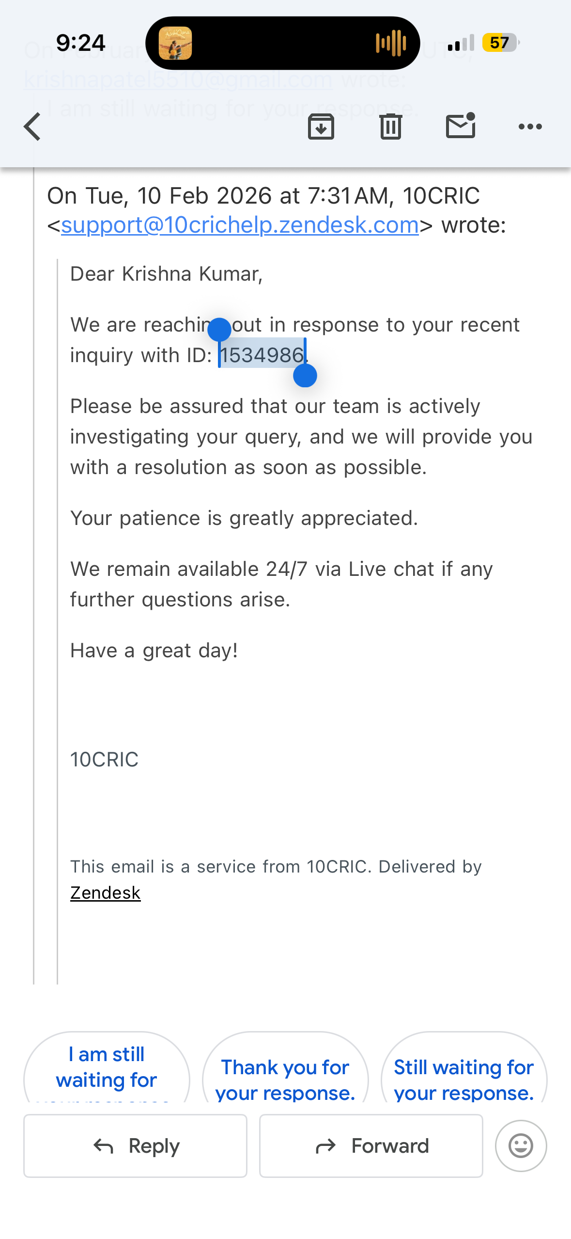This screenshot has height=1239, width=571.
Task: Open the Zendesk link in footer
Action: click(105, 893)
